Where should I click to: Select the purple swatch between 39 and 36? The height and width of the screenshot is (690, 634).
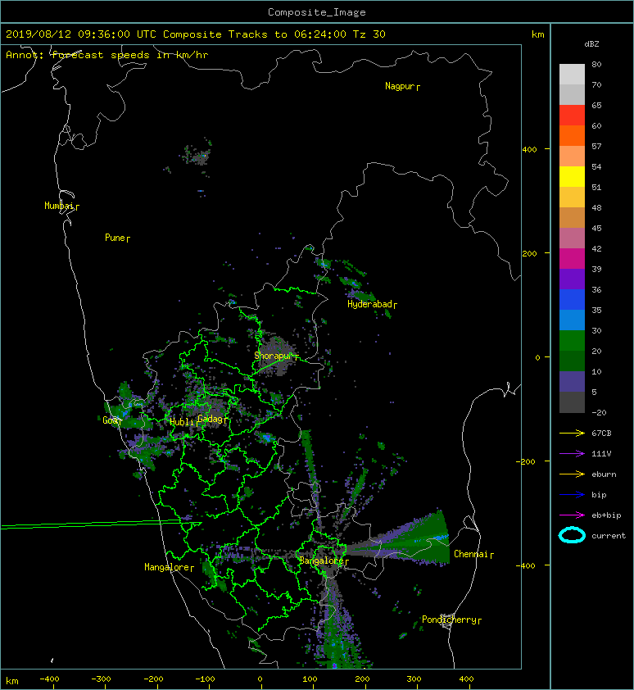(x=572, y=279)
